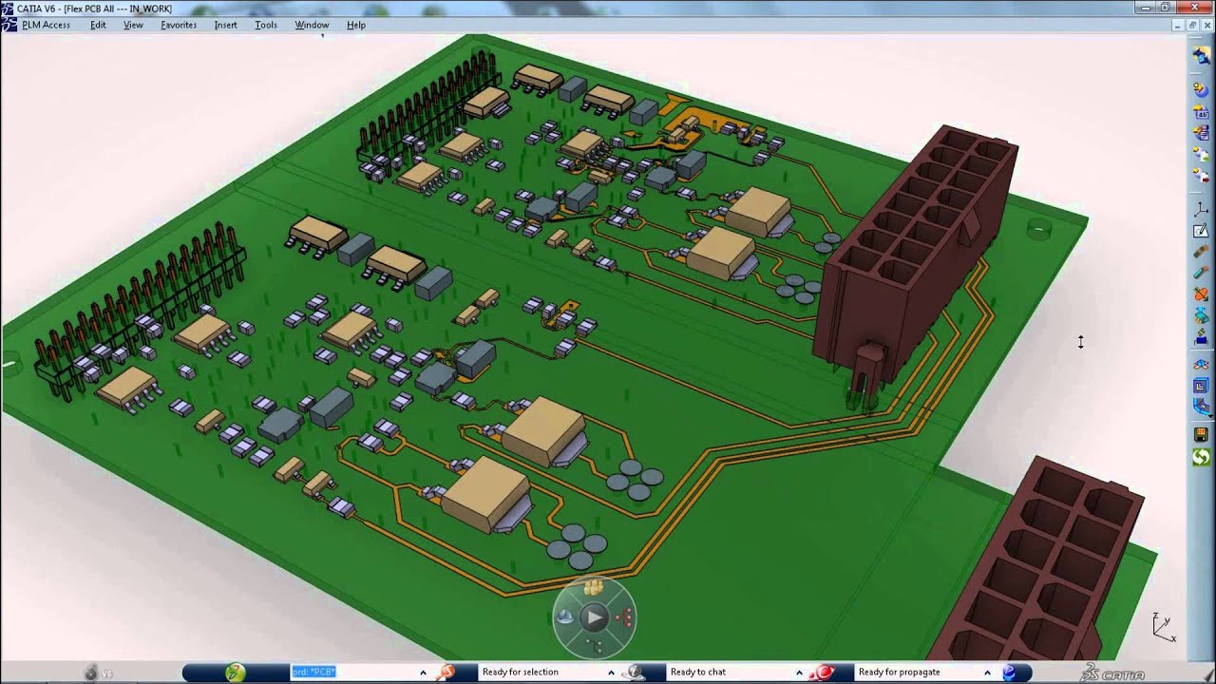Expand the Ready to chat dropdown
This screenshot has height=684, width=1216.
(x=799, y=673)
